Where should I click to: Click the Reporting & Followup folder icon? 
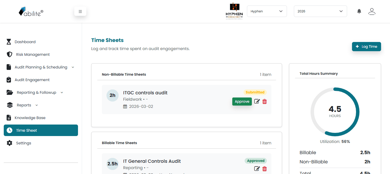tap(10, 92)
